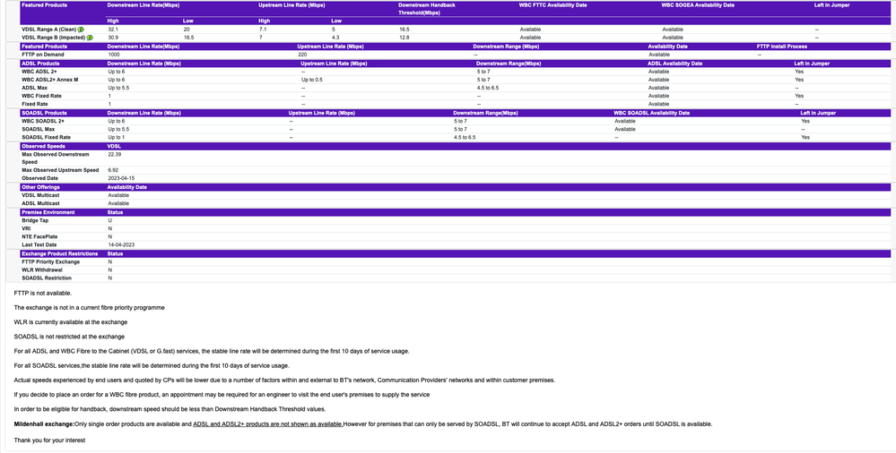This screenshot has height=453, width=896.
Task: Click the 'WLR Withdrawal' row label
Action: pos(42,269)
